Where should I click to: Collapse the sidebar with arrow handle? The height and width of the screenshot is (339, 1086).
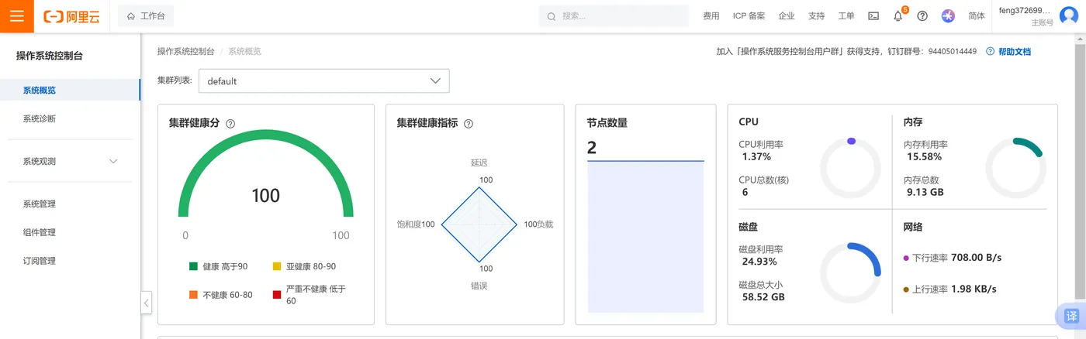pos(146,303)
